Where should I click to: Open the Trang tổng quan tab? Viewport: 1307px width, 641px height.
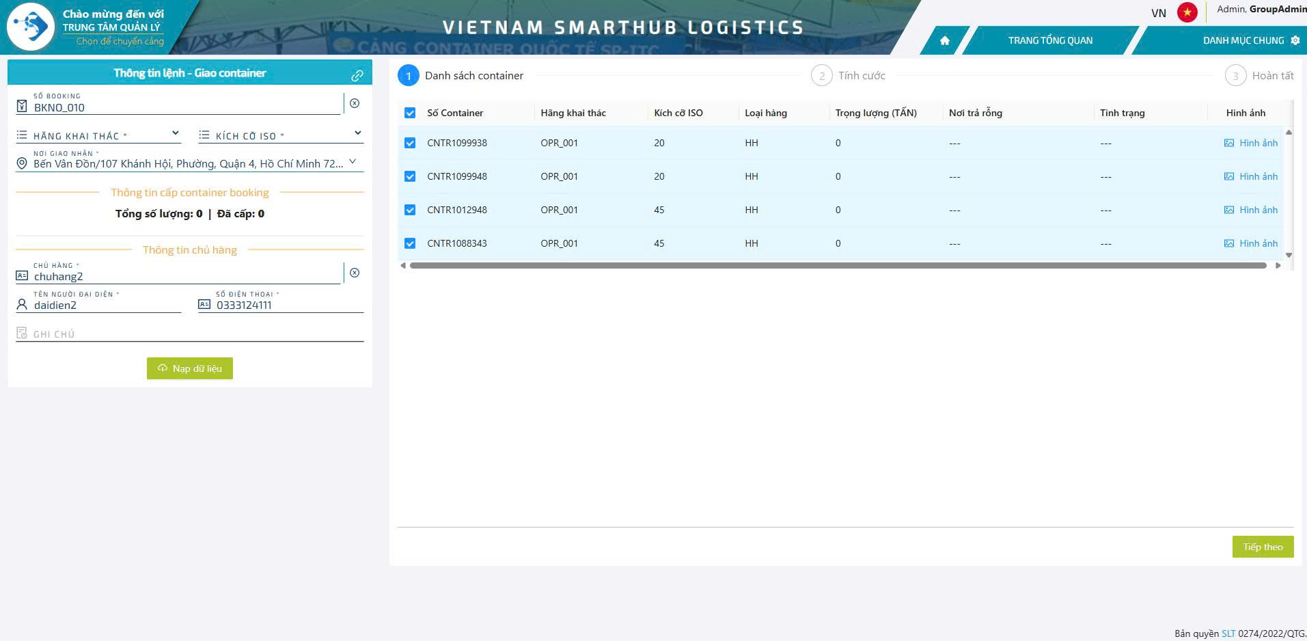[1050, 40]
